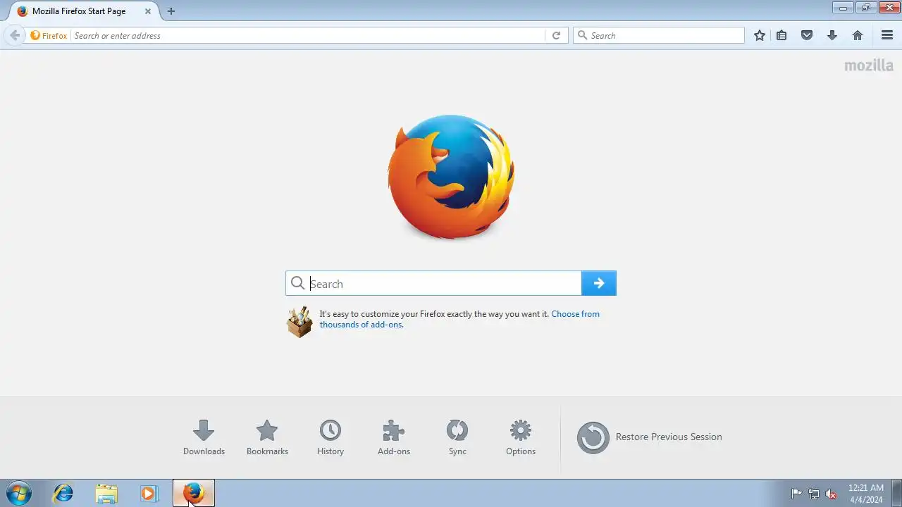Click the toolbar Search field
Screen dimensions: 902x507
click(659, 35)
